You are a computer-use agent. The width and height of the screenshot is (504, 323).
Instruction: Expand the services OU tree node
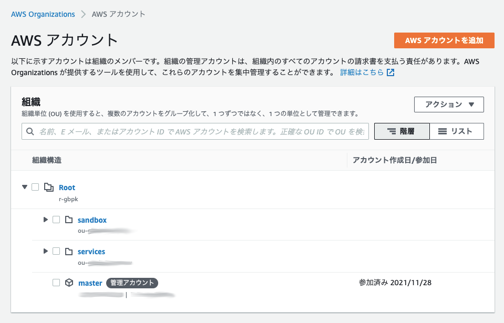tap(45, 251)
